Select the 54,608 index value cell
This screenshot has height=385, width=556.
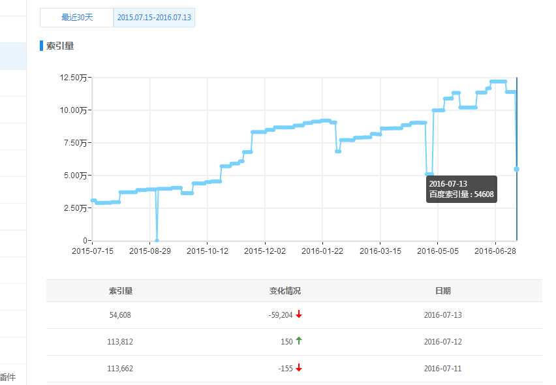coord(120,315)
